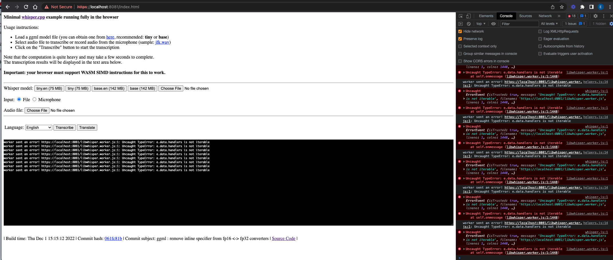Bookmark this page with the star icon
Screen dimensions: 613x260
coord(562,7)
